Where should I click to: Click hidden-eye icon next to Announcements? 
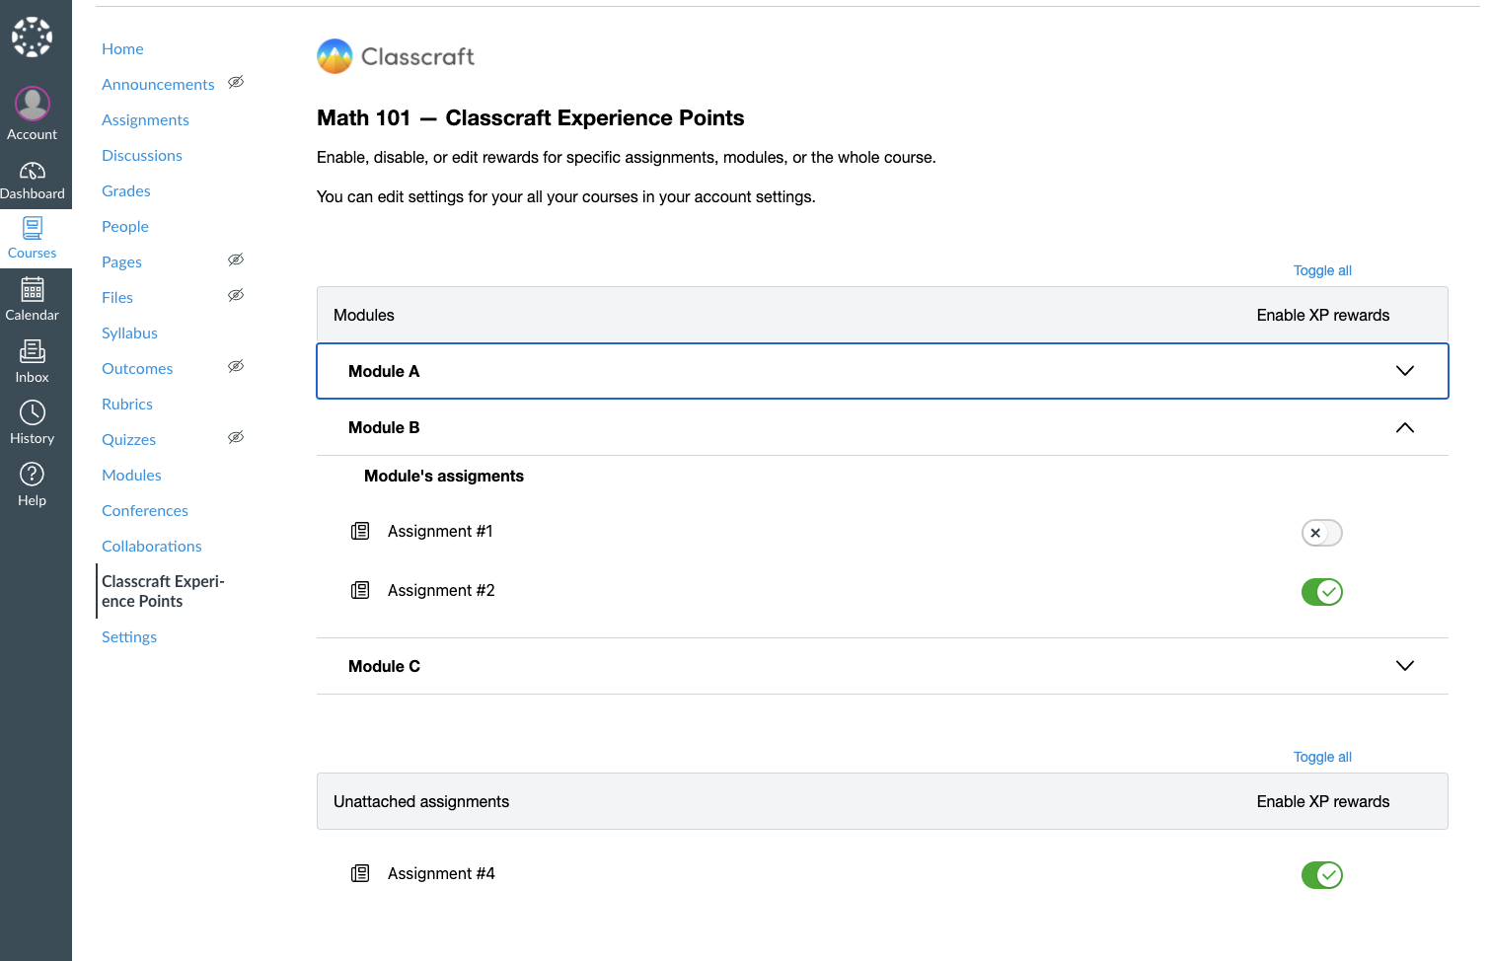pos(236,82)
